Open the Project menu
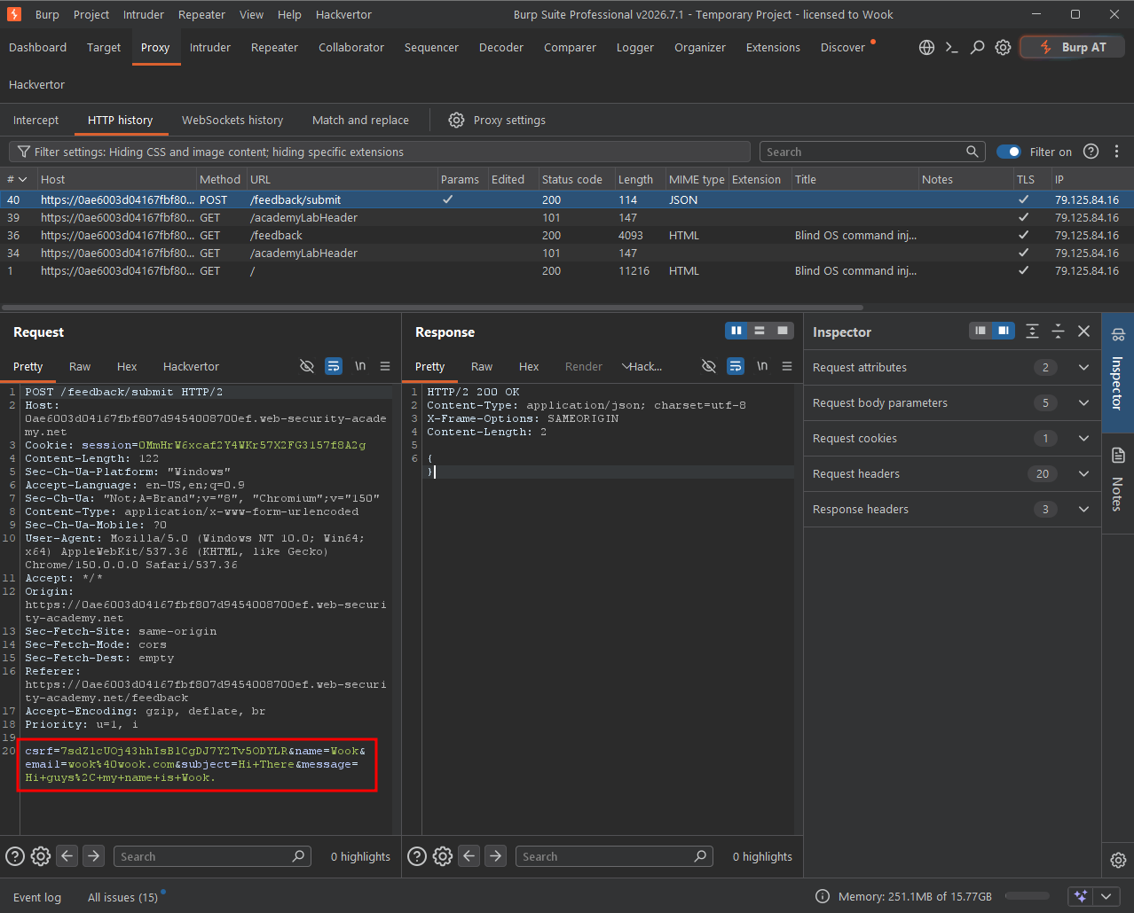Viewport: 1134px width, 913px height. point(91,14)
